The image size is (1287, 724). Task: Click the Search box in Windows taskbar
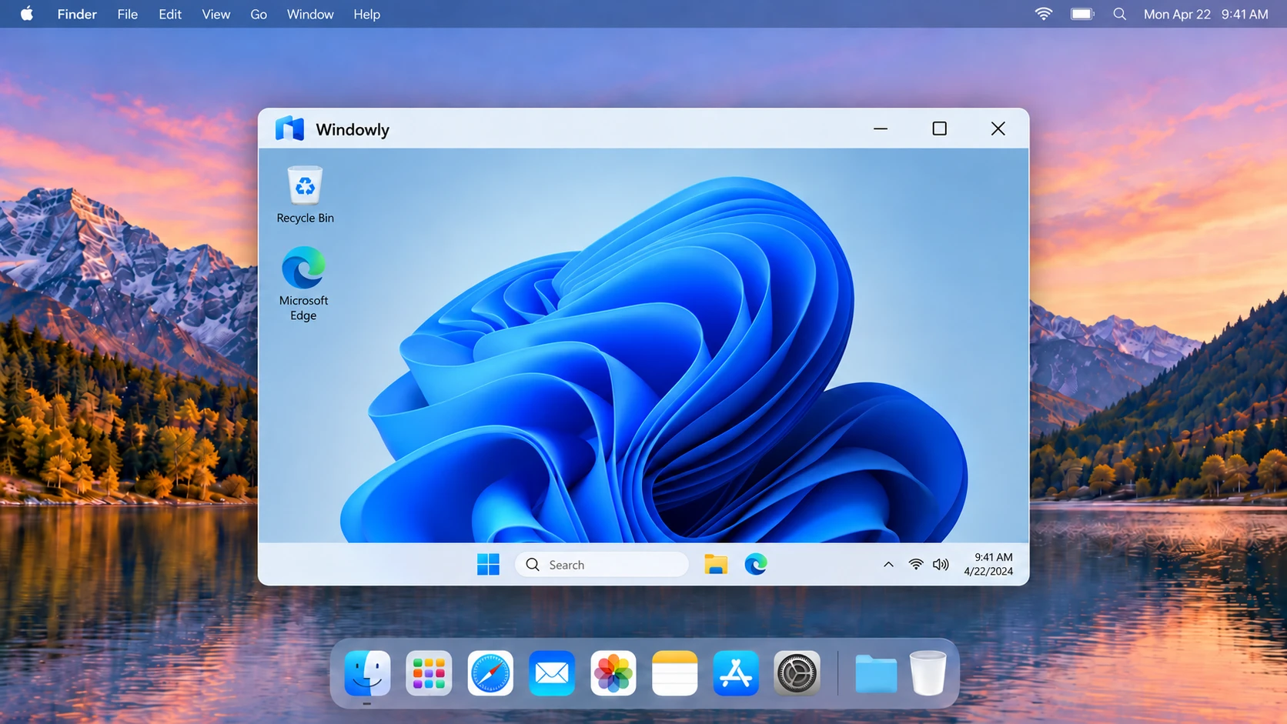point(602,565)
